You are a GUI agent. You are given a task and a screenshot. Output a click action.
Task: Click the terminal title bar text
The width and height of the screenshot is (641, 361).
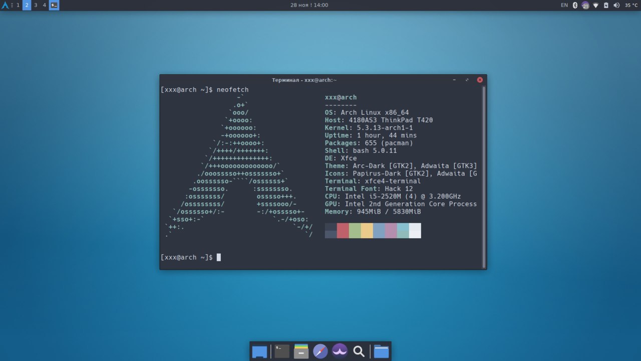pyautogui.click(x=304, y=80)
